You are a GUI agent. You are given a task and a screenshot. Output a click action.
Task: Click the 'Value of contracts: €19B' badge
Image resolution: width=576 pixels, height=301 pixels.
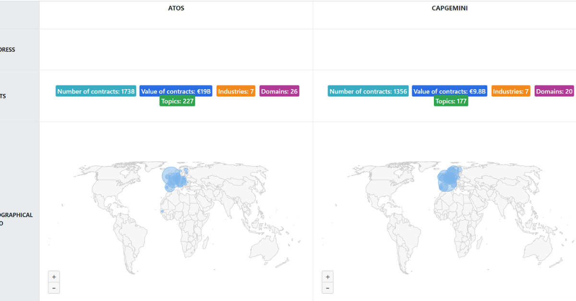176,91
